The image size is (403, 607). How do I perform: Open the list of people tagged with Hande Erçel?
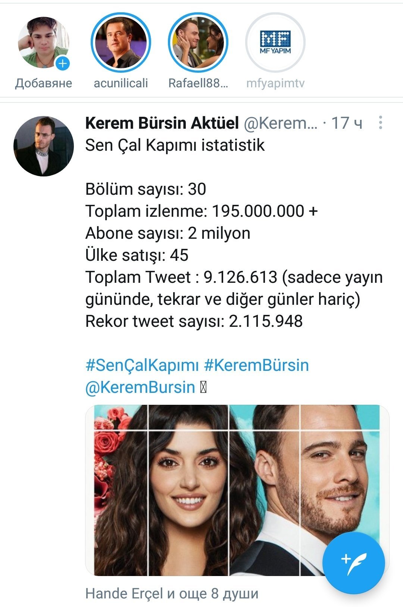pos(172,593)
